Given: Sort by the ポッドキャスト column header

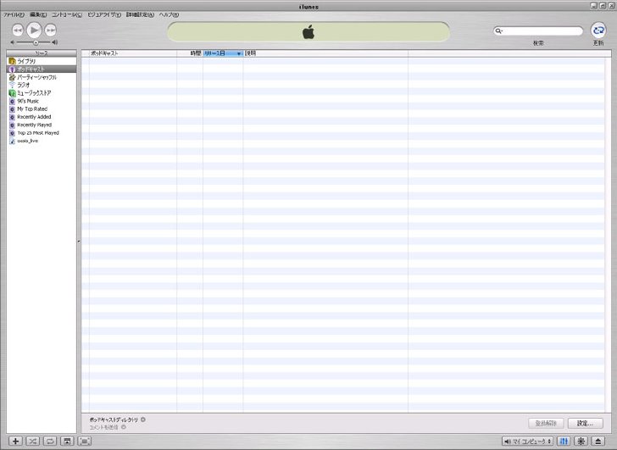Looking at the screenshot, I should (133, 53).
